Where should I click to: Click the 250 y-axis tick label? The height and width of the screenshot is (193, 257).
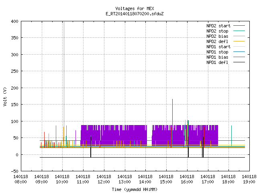(x=14, y=71)
